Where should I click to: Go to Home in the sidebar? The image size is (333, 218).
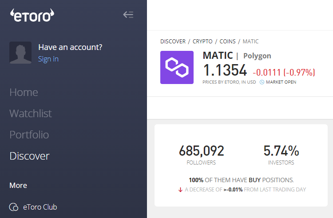[24, 92]
